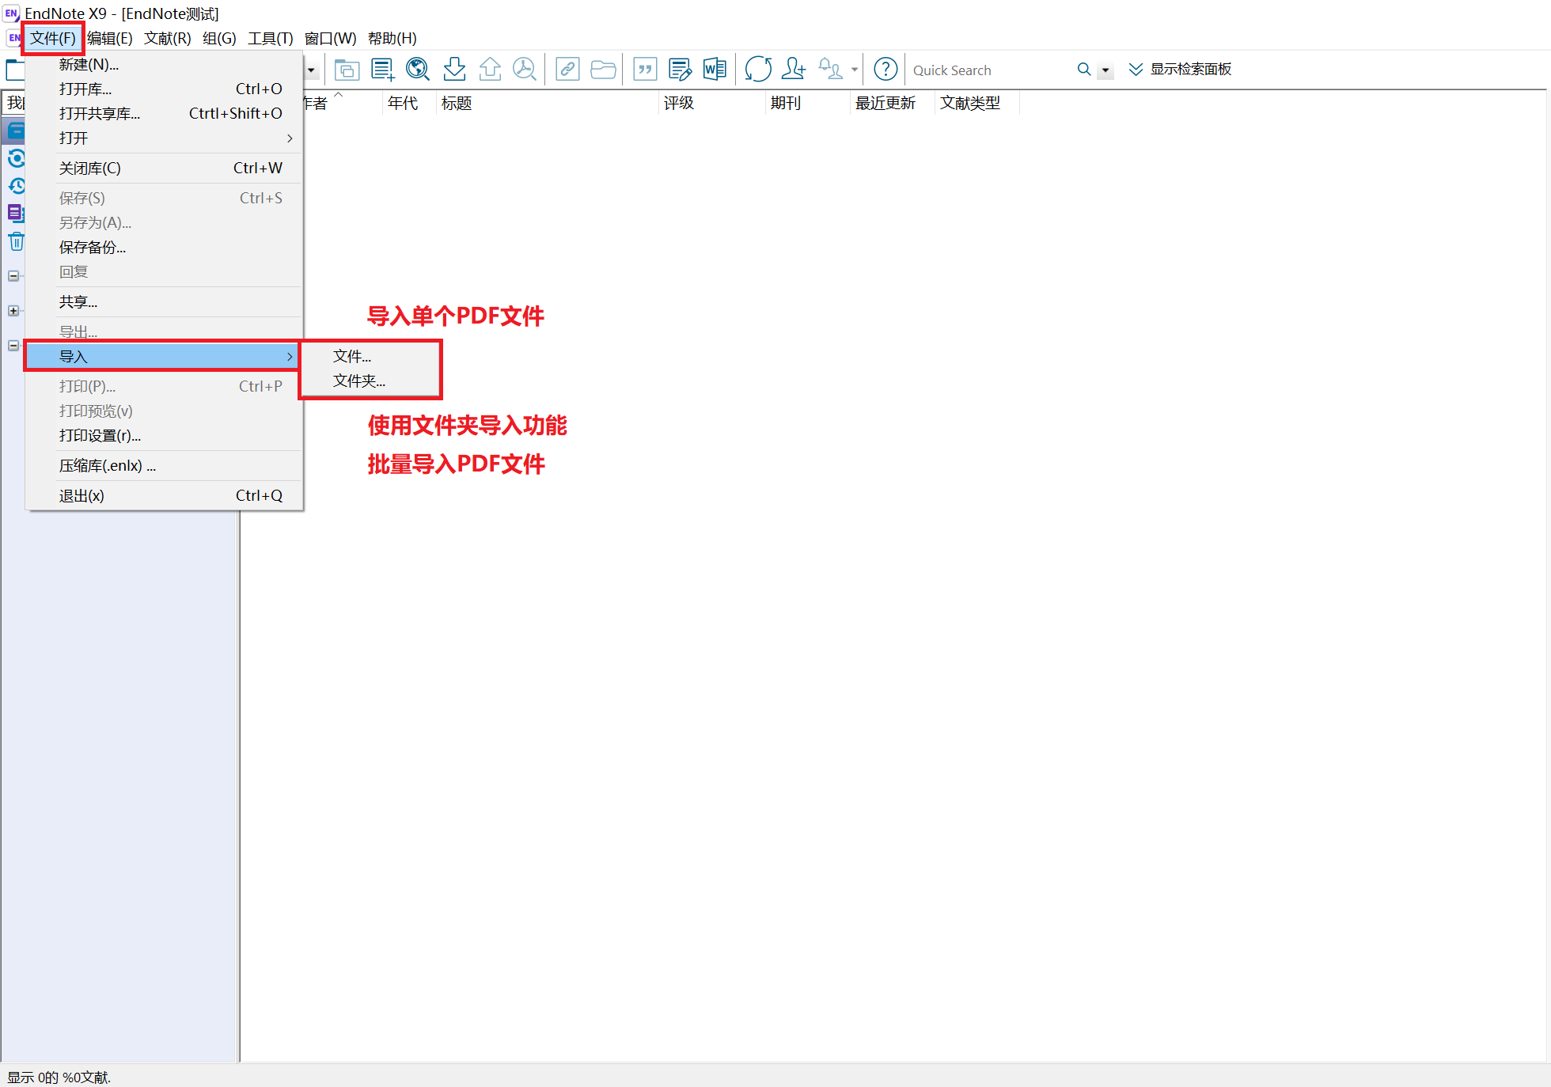Click the New Reference toolbar icon

(x=382, y=70)
